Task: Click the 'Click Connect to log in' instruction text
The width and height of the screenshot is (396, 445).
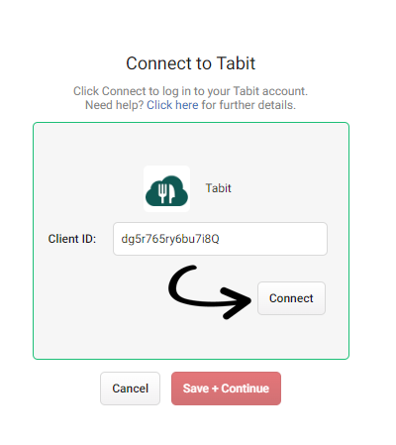Action: coord(190,91)
